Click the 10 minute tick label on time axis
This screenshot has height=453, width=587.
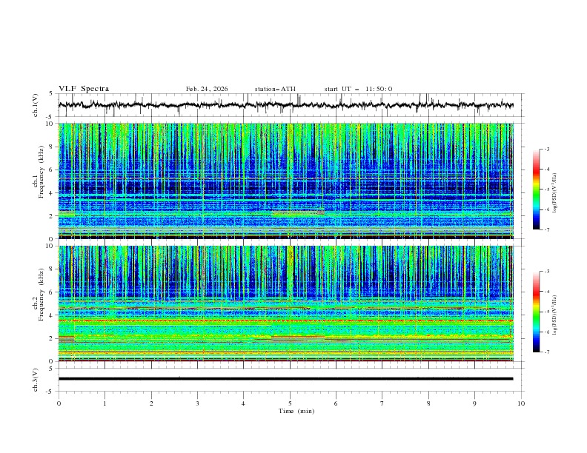[x=521, y=403]
